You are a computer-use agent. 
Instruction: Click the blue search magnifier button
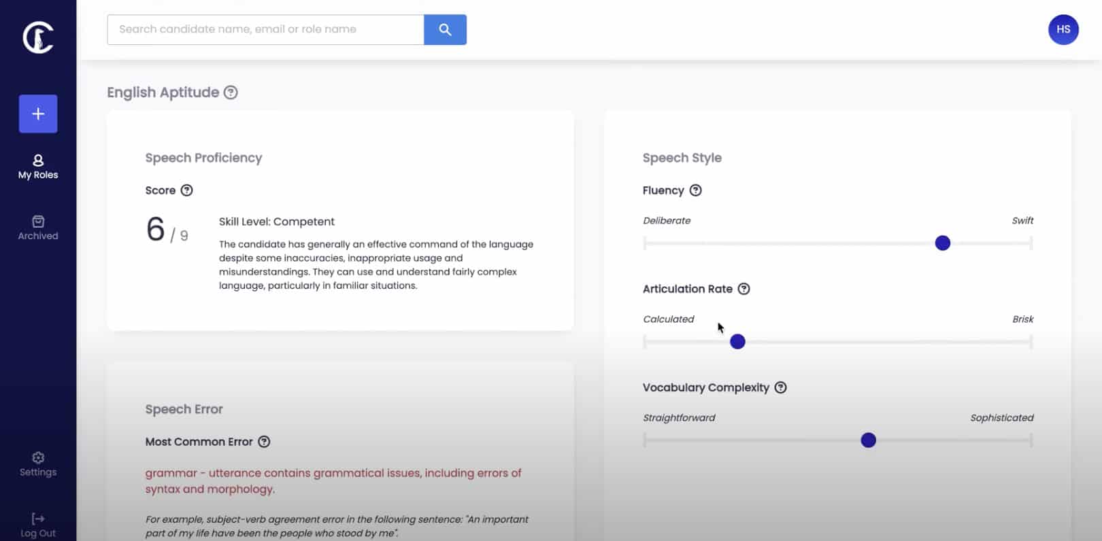(x=445, y=30)
